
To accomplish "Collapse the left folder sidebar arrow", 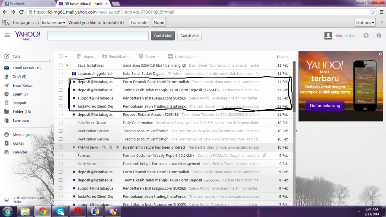I will click(x=50, y=61).
